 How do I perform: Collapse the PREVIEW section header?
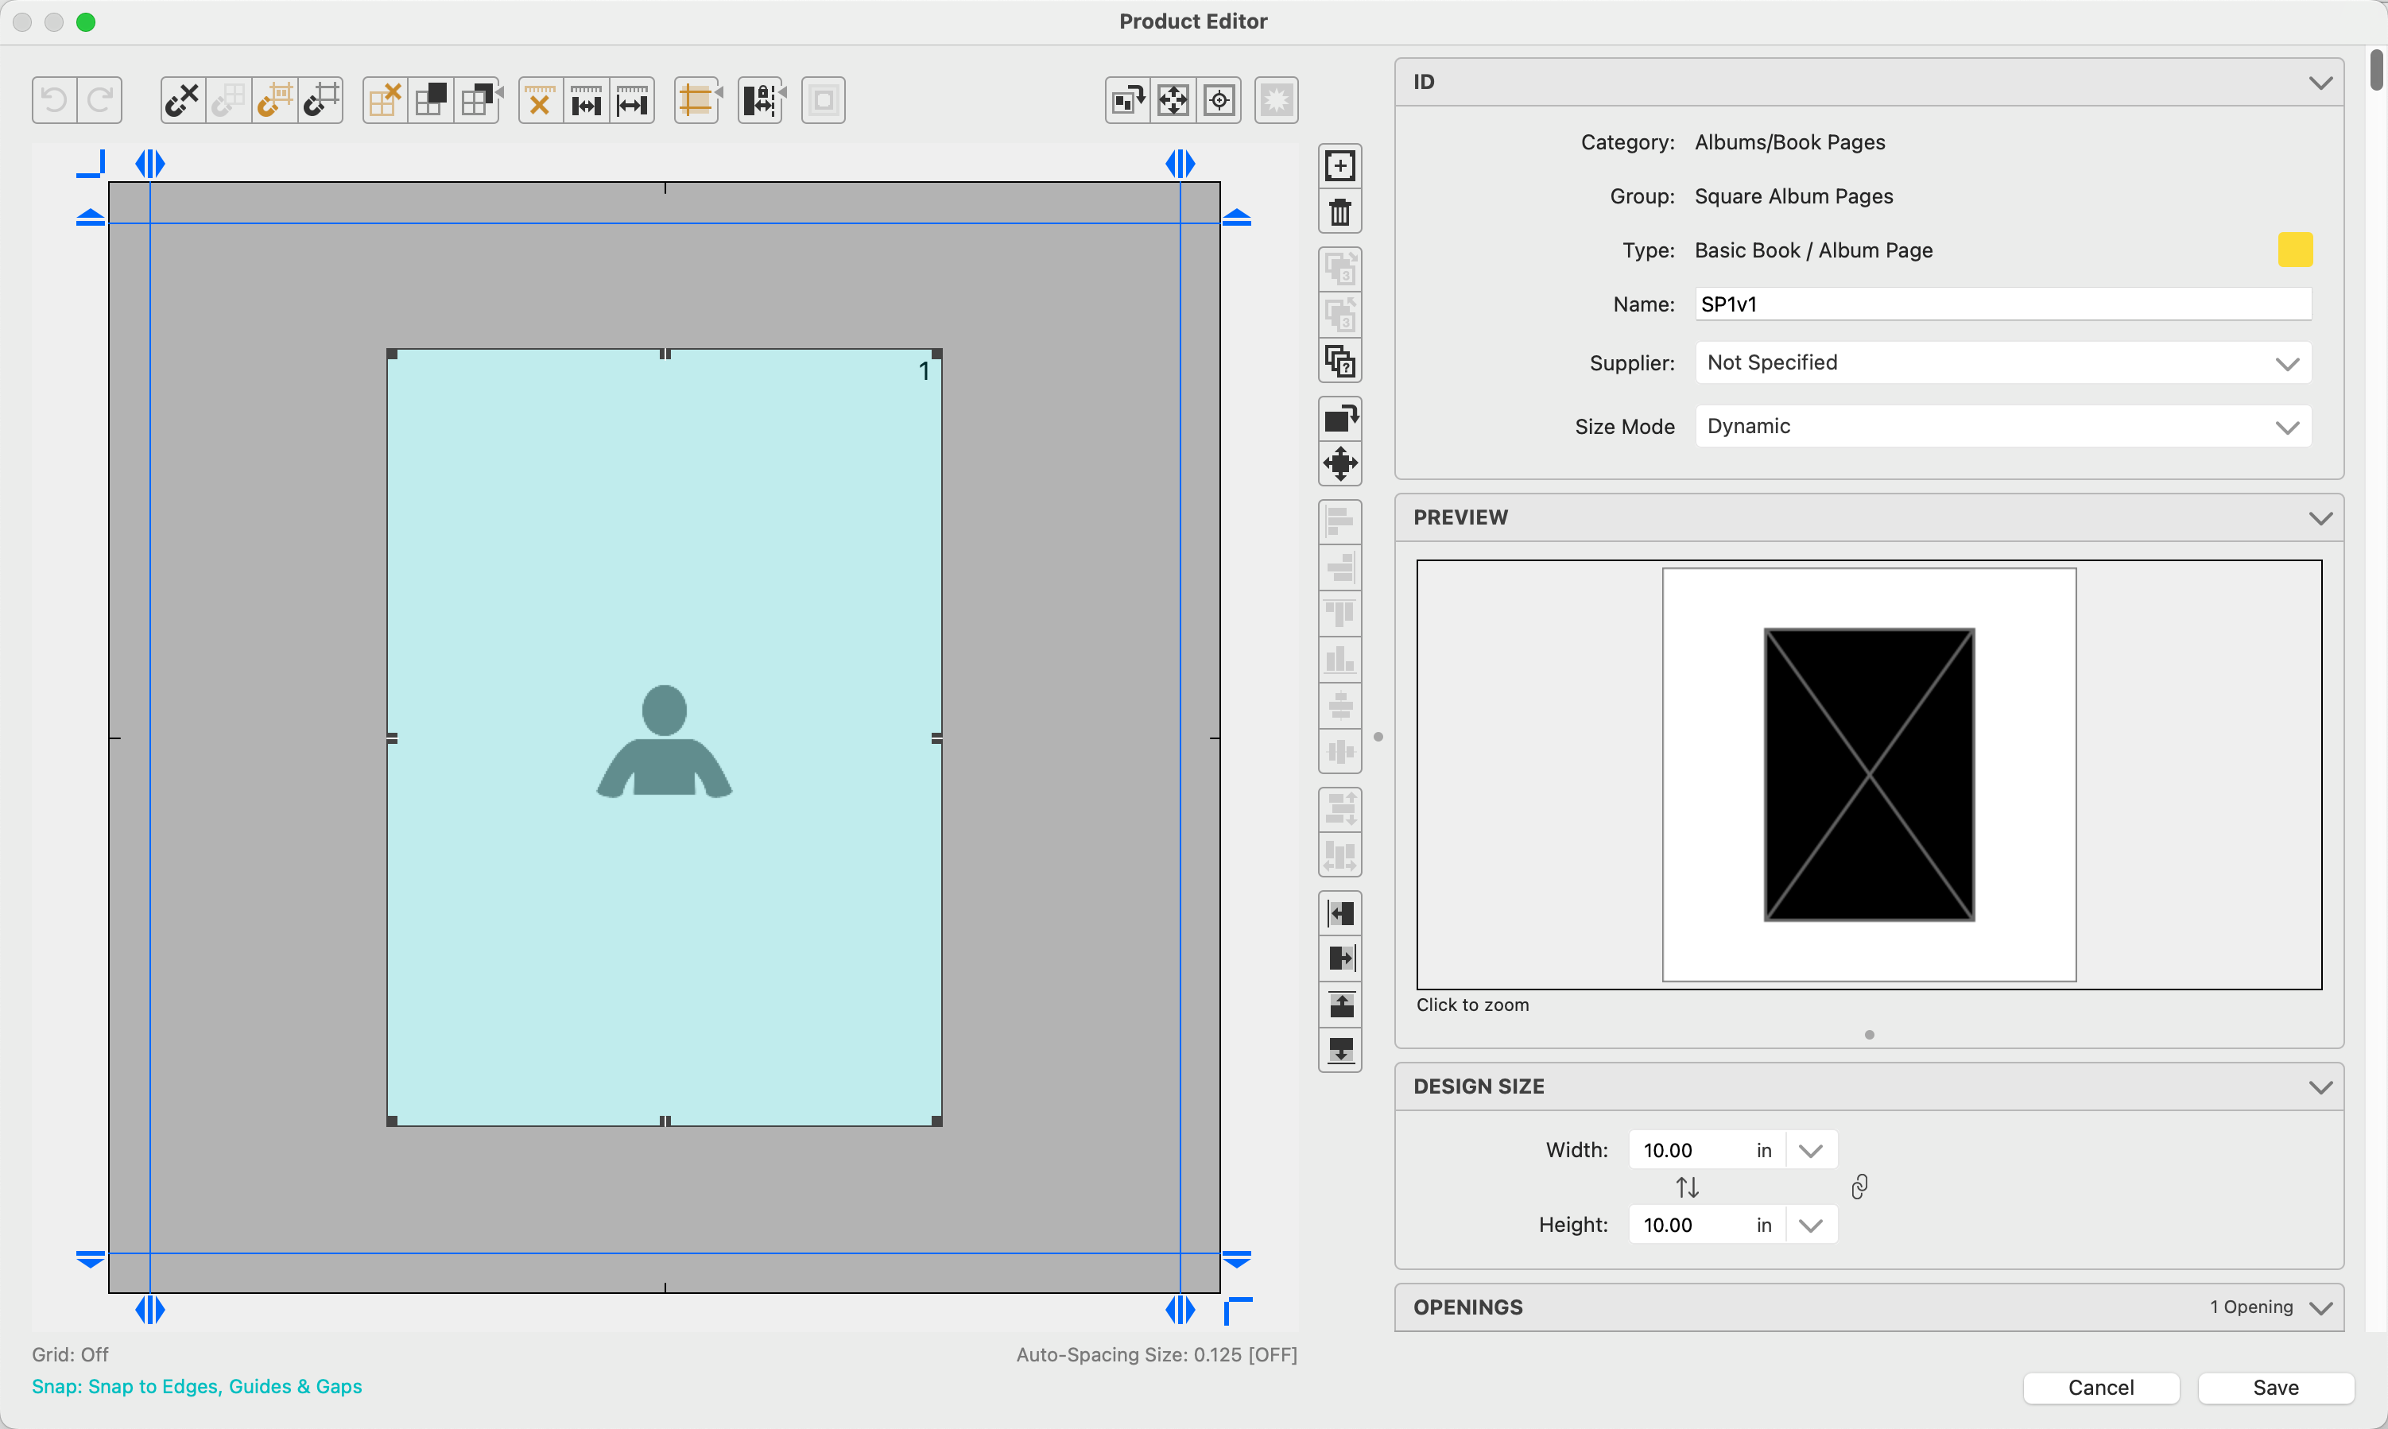pyautogui.click(x=2320, y=518)
